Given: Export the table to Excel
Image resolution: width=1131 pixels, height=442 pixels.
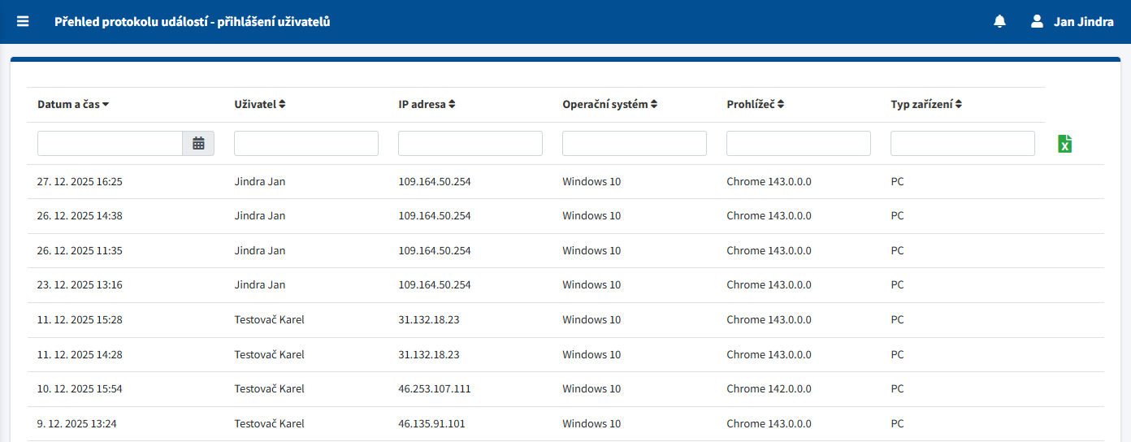Looking at the screenshot, I should (x=1064, y=144).
